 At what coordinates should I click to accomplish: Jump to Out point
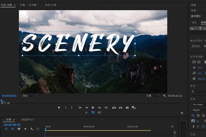(x=106, y=107)
